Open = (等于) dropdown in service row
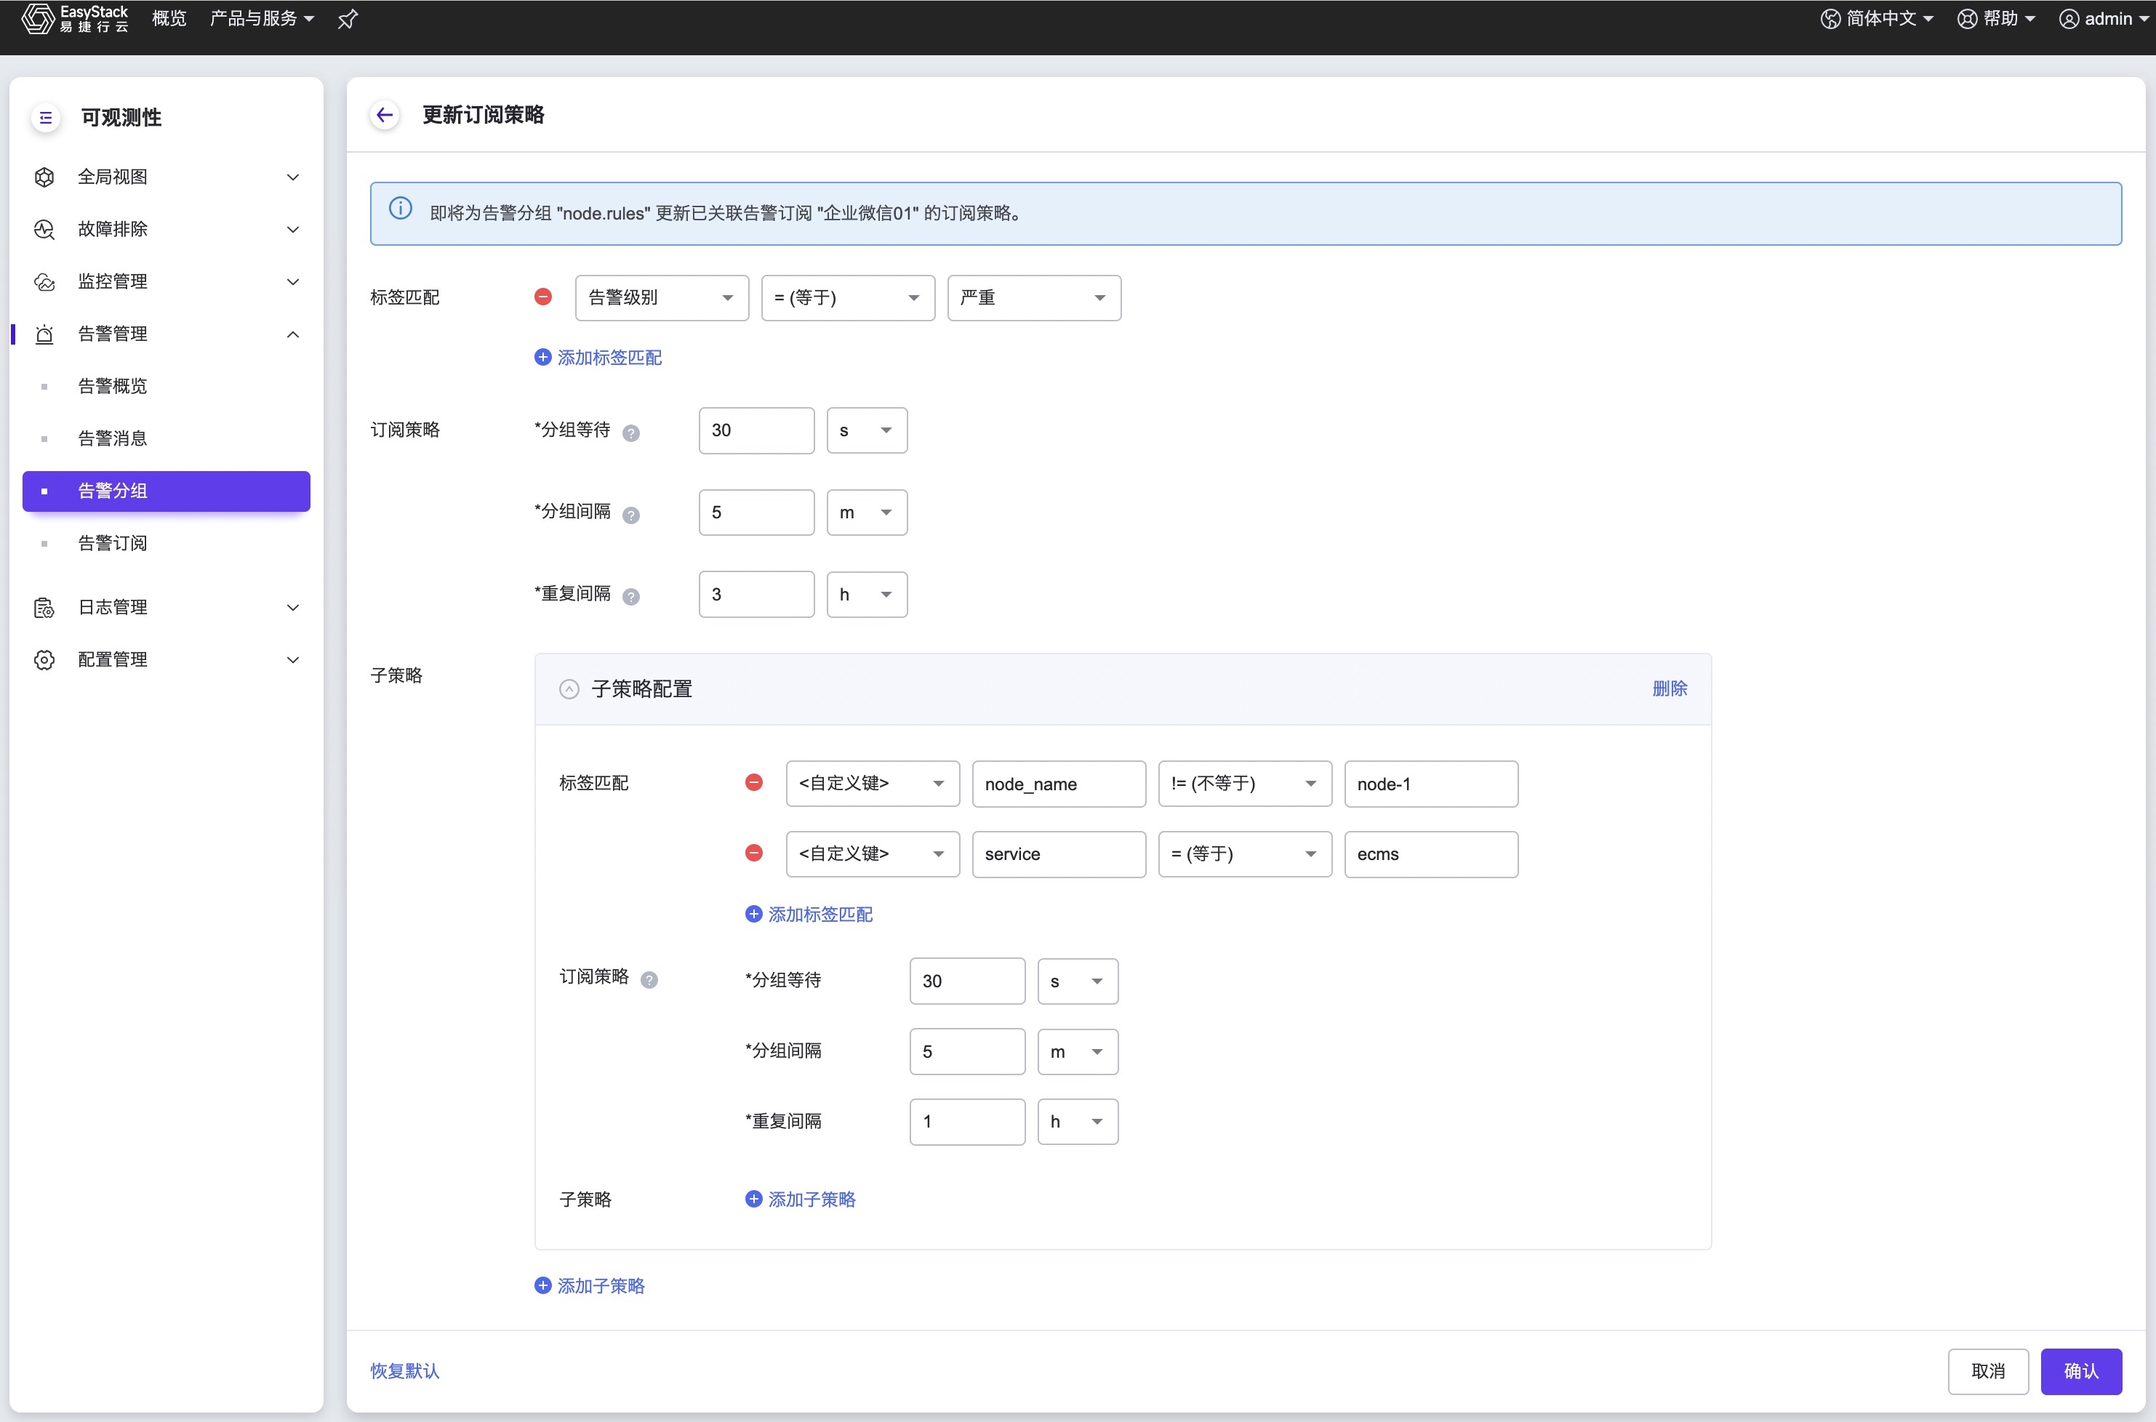Viewport: 2156px width, 1422px height. pos(1246,854)
